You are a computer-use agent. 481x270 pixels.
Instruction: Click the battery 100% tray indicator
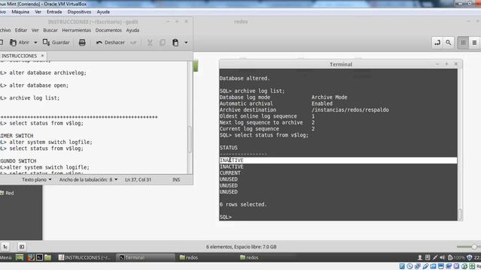[456, 257]
